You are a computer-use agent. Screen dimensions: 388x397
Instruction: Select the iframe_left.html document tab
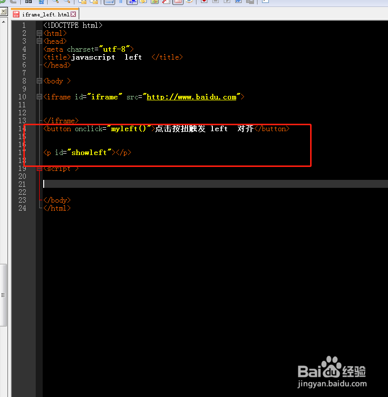[45, 14]
